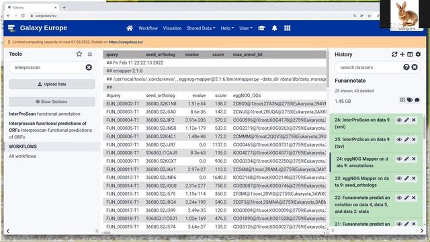The height and width of the screenshot is (242, 430).
Task: Delete dataset 24 eggNOG Mapper annotations
Action: (x=414, y=159)
